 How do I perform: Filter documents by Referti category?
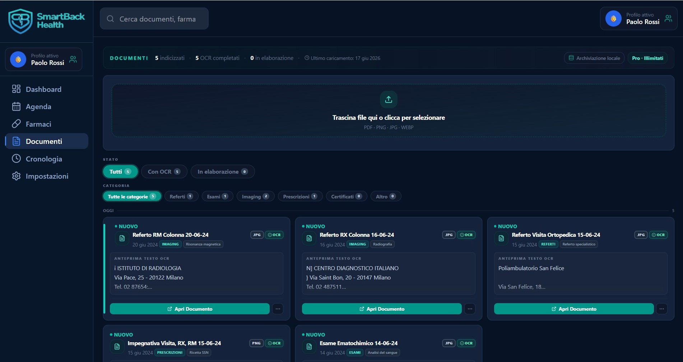181,196
